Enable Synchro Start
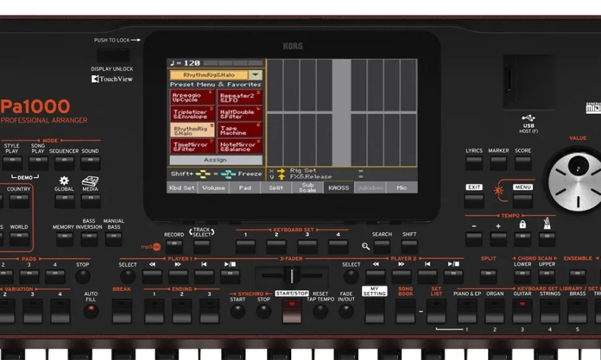 (x=237, y=311)
